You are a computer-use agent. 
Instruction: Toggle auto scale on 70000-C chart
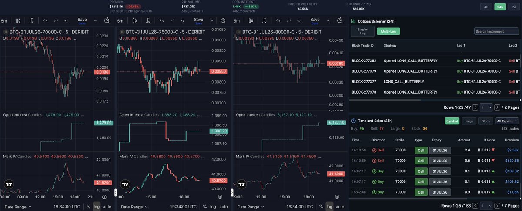tap(107, 207)
